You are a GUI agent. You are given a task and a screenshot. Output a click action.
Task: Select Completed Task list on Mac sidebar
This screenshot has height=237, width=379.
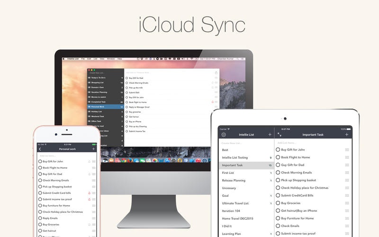click(x=106, y=102)
